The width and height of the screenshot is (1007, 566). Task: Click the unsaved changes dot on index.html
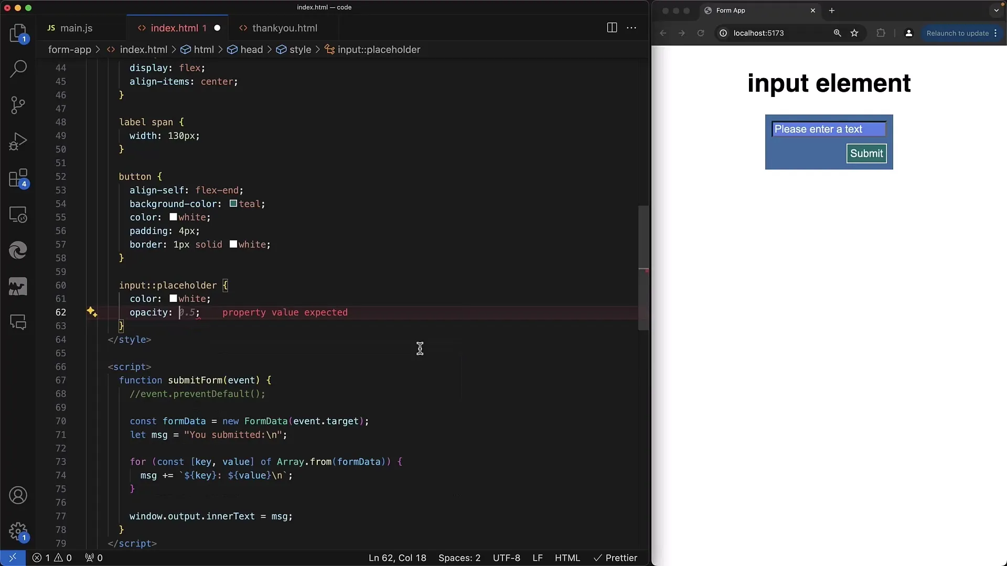[217, 28]
